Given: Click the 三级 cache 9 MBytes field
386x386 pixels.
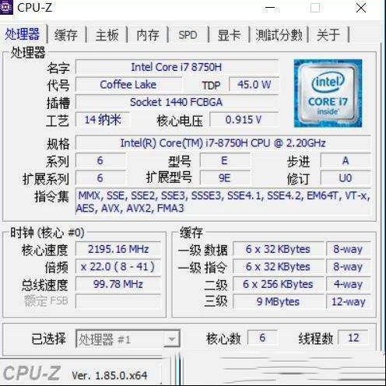Looking at the screenshot, I should click(x=278, y=301).
